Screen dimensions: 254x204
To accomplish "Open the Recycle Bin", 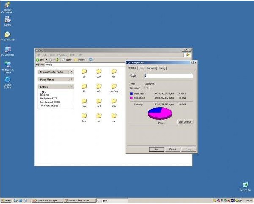I will [245, 186].
